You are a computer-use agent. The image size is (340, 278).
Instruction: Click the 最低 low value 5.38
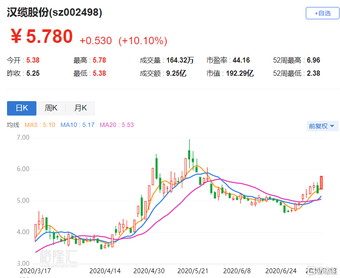(99, 74)
